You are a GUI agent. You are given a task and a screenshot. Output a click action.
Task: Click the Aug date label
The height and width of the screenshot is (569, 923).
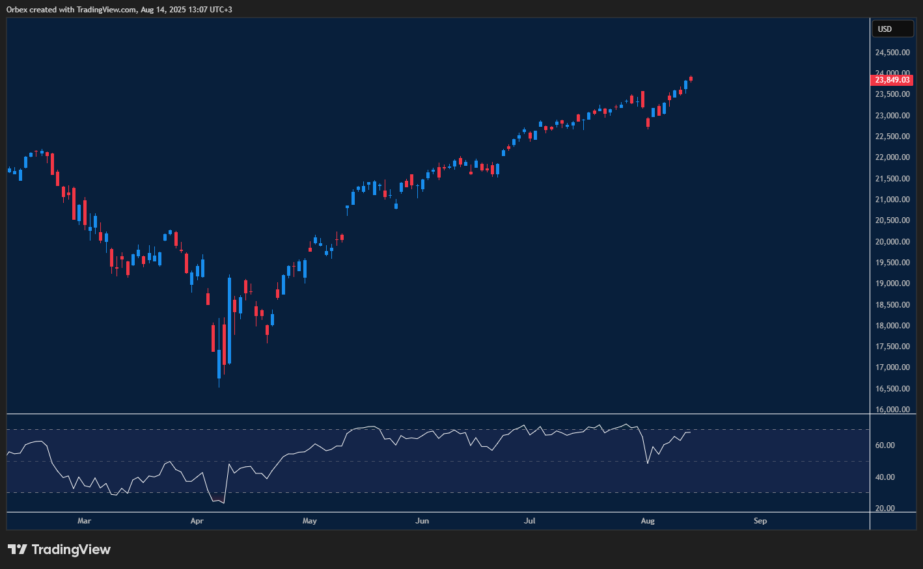point(648,521)
